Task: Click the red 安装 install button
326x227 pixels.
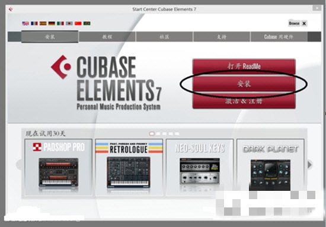Action: (x=244, y=84)
